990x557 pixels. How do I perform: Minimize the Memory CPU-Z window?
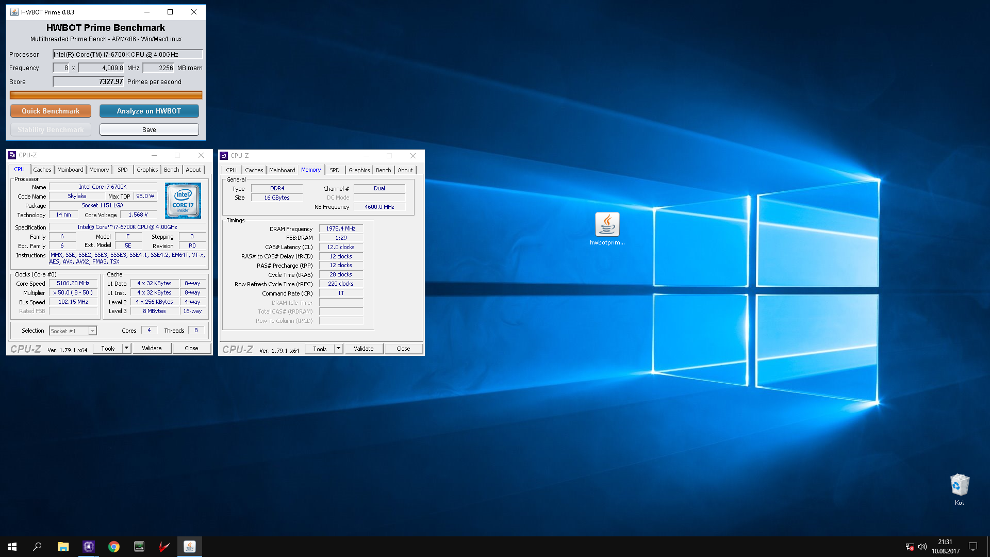(x=366, y=156)
